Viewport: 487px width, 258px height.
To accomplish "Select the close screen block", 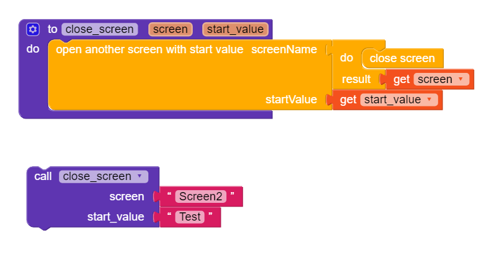I will (402, 58).
